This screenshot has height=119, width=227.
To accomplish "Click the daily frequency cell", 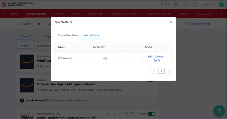I will [x=121, y=58].
